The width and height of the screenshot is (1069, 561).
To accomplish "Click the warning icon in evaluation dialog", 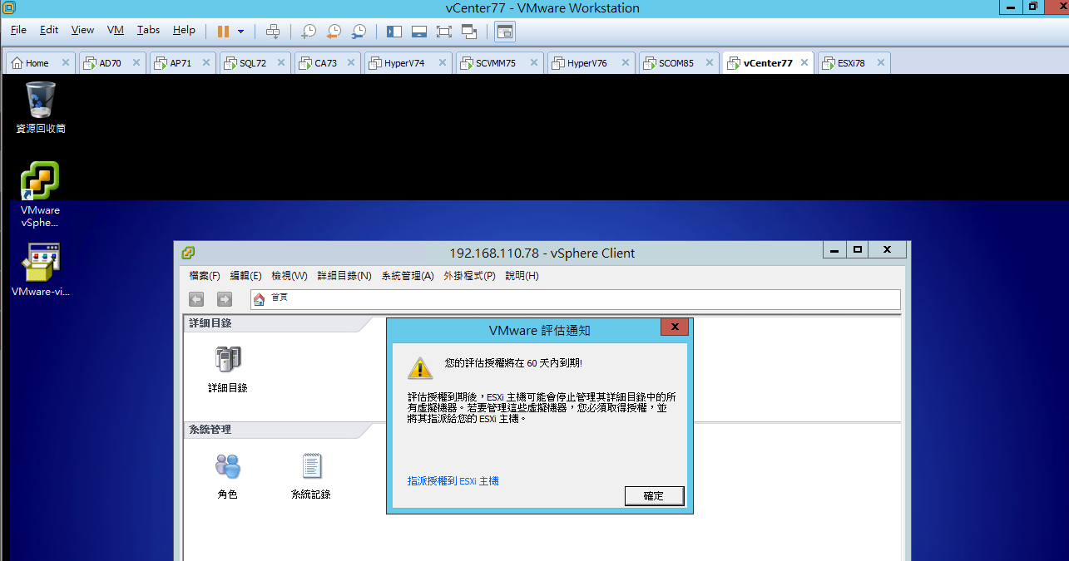I will point(420,367).
